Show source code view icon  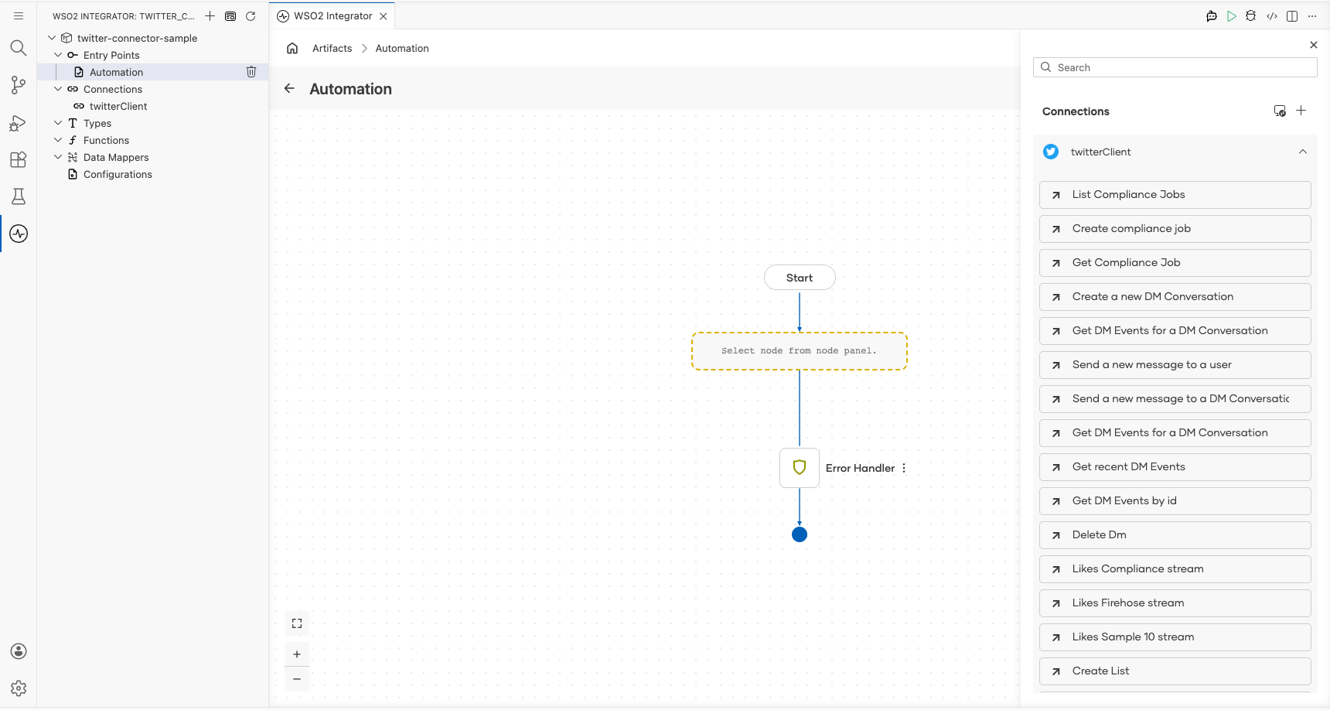[1272, 15]
